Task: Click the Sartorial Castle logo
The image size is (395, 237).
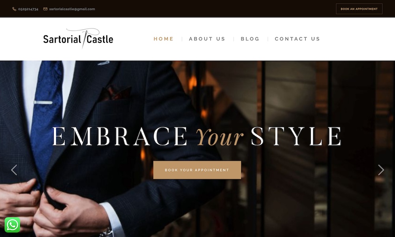Action: tap(78, 39)
